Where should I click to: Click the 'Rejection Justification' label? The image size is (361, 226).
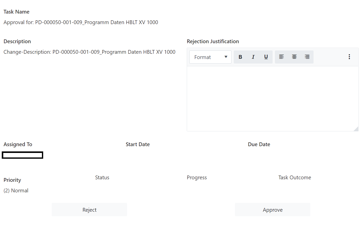pyautogui.click(x=213, y=41)
